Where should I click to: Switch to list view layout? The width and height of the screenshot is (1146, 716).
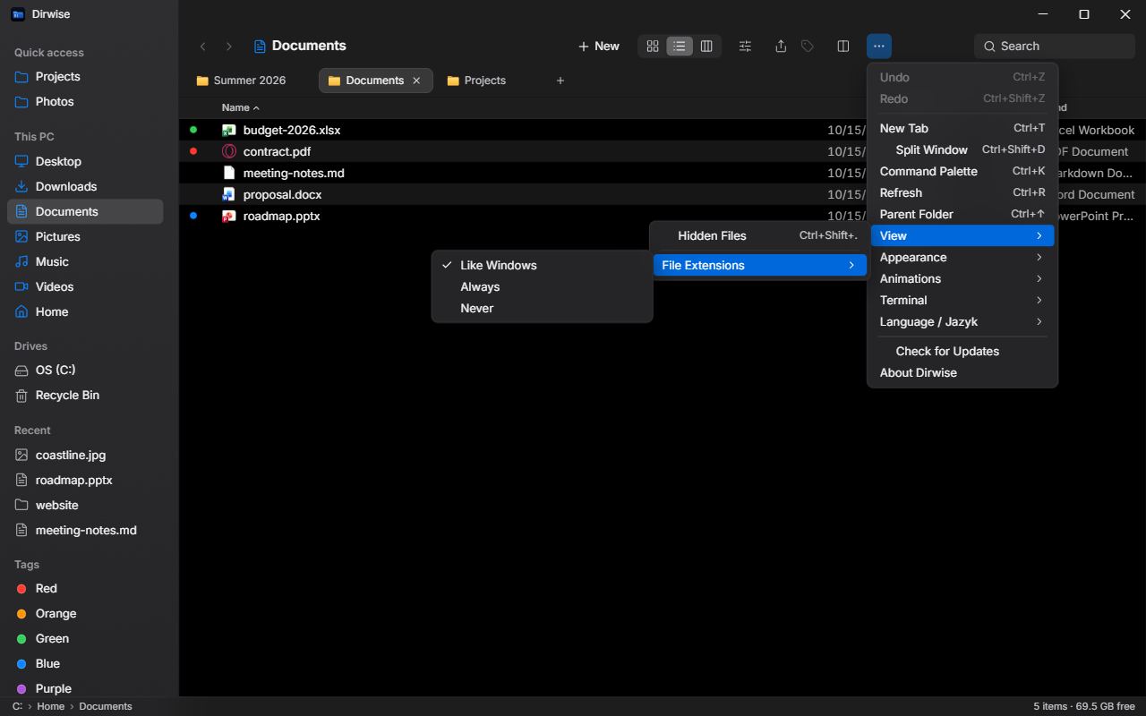click(680, 47)
